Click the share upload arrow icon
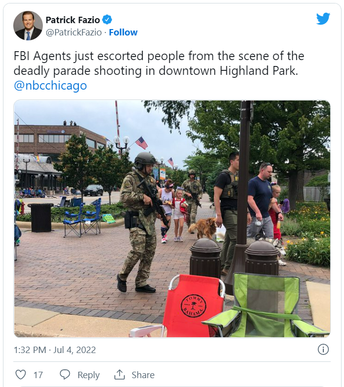This screenshot has width=344, height=387. [120, 374]
